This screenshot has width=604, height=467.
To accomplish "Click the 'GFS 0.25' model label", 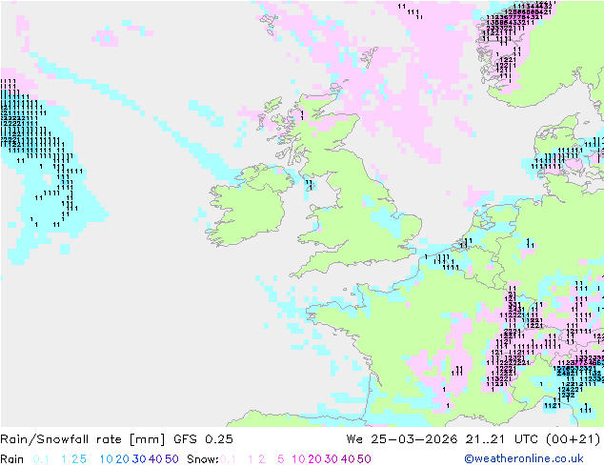I will point(203,438).
